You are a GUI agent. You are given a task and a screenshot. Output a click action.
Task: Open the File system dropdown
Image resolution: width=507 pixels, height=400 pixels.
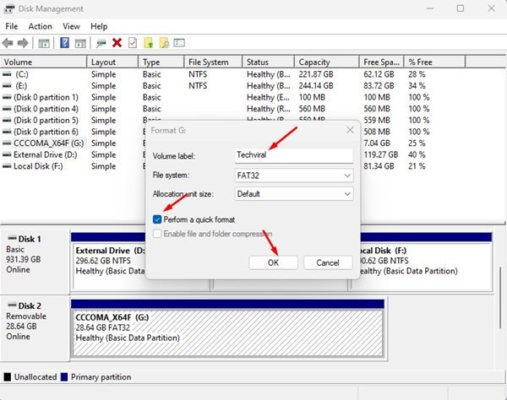coord(293,176)
